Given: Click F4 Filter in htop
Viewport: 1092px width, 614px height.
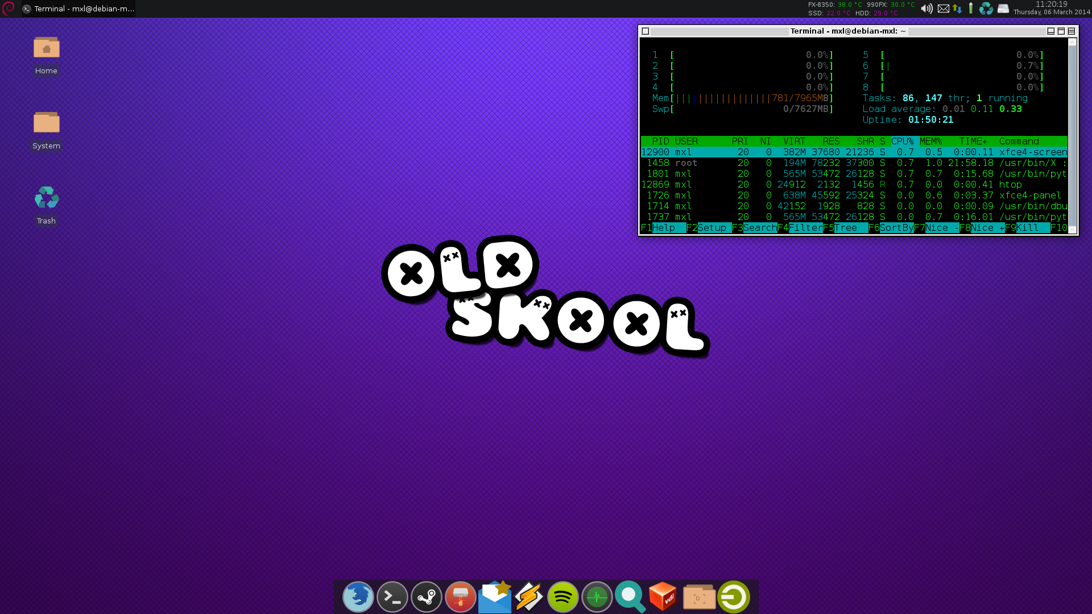Looking at the screenshot, I should tap(800, 228).
